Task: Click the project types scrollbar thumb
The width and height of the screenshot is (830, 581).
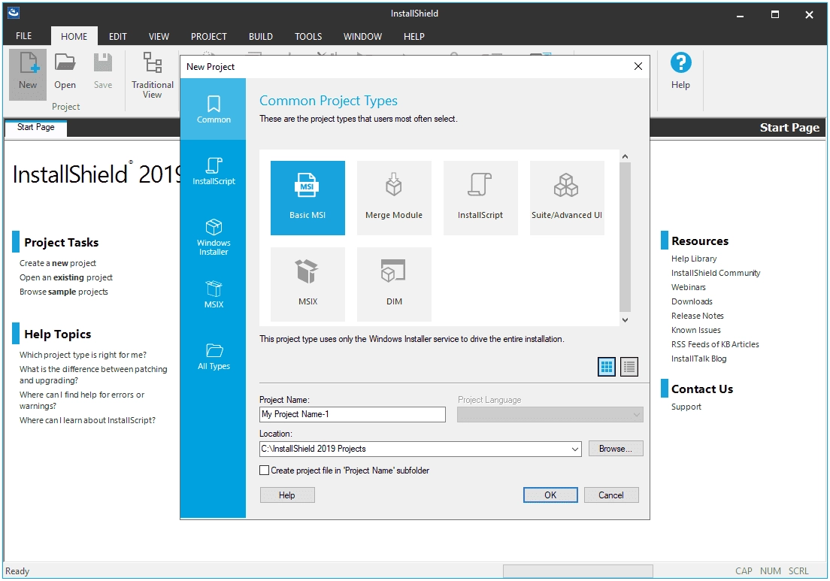Action: [x=626, y=237]
